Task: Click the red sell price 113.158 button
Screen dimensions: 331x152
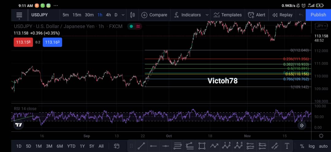Action: [x=23, y=42]
